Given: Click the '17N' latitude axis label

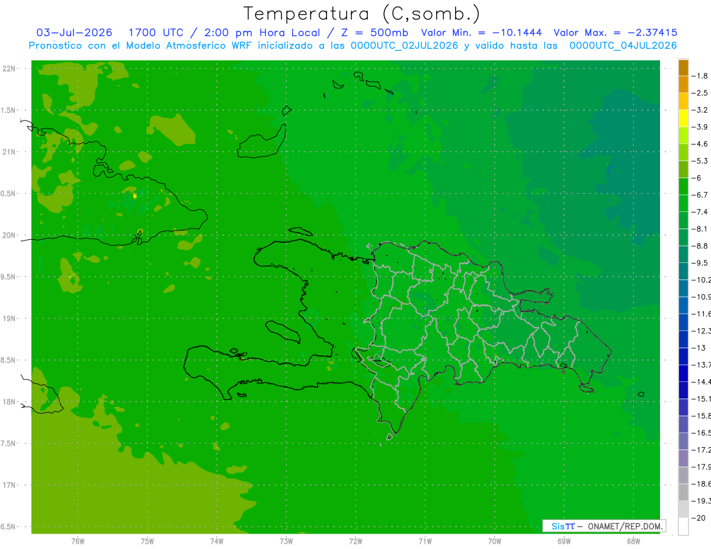Looking at the screenshot, I should pos(9,485).
